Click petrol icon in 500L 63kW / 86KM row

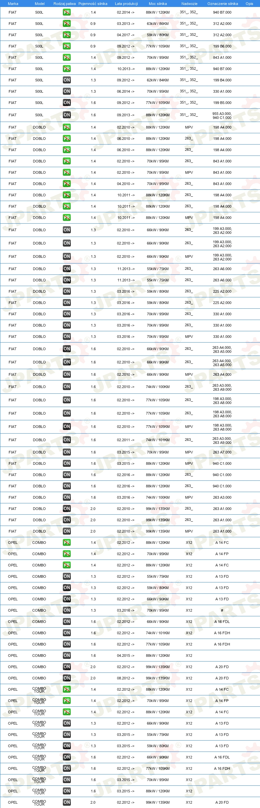66,24
